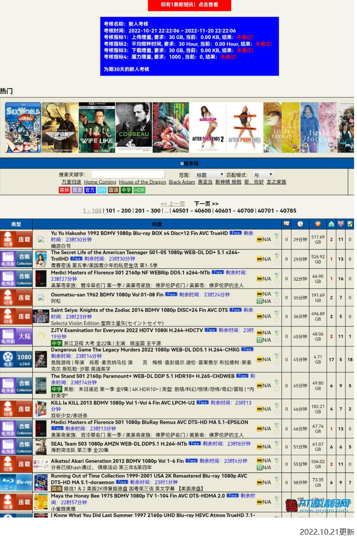357x538 pixels.
Task: Sort by the orange disc size icon
Action: [x=318, y=224]
